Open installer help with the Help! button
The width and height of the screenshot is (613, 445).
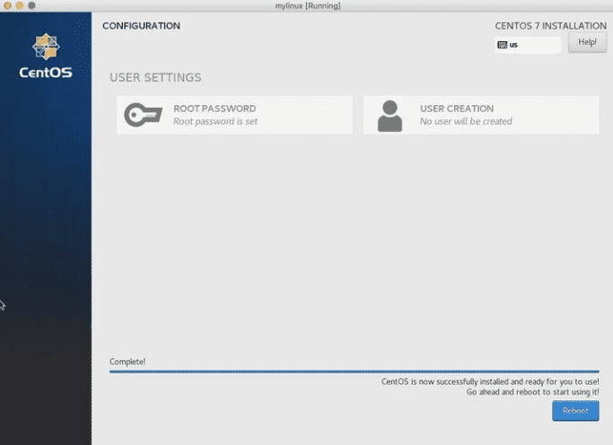click(x=587, y=42)
